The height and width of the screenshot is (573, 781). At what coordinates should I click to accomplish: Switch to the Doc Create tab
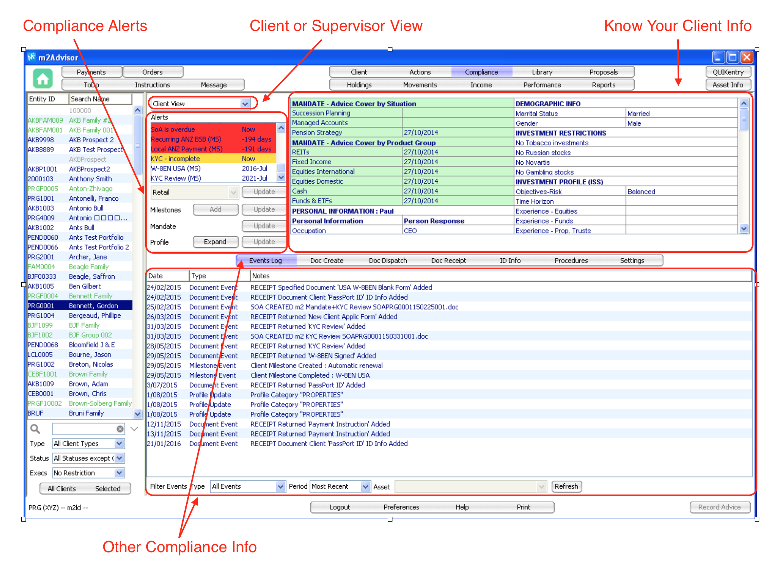pyautogui.click(x=327, y=261)
